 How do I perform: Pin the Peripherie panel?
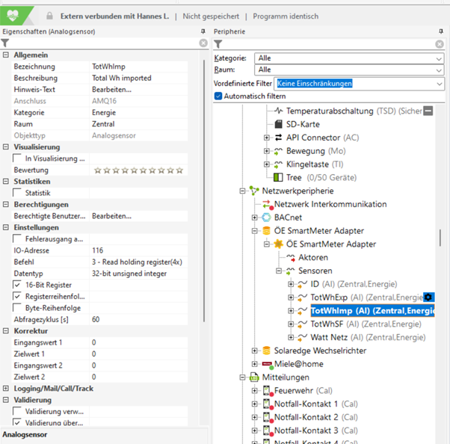(x=441, y=31)
